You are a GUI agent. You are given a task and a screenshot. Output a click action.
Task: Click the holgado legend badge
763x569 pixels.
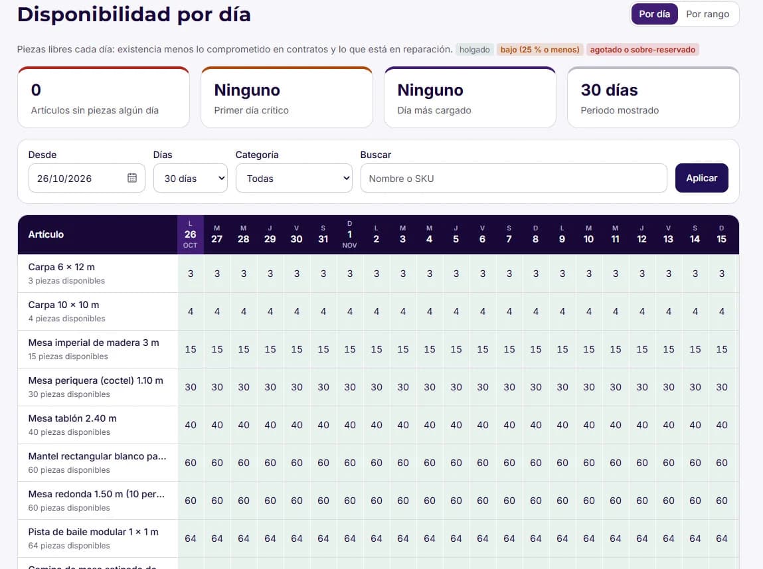tap(474, 50)
